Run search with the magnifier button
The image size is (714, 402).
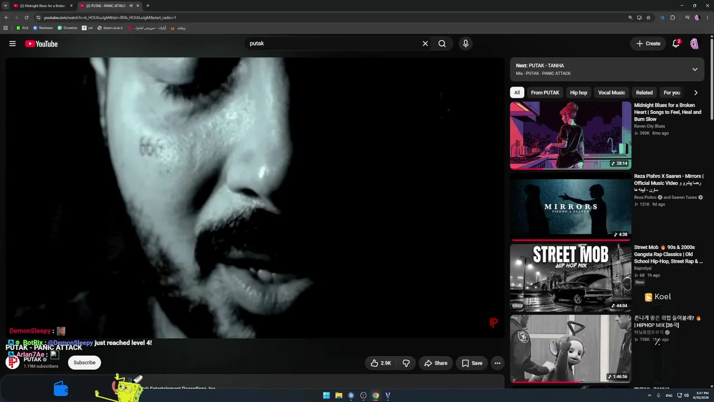[442, 44]
